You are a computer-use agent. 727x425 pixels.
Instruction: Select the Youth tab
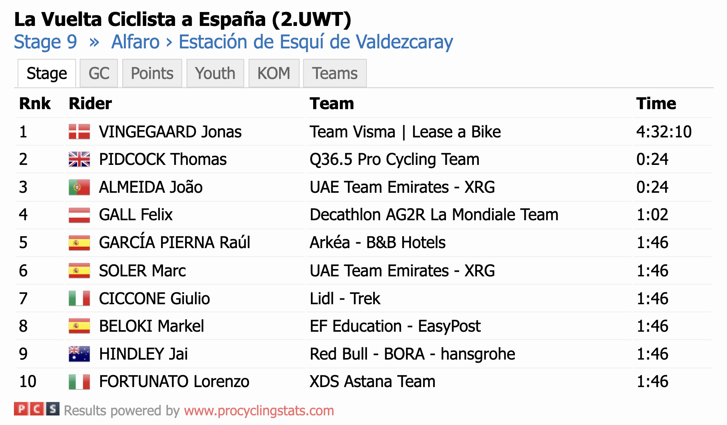click(215, 73)
